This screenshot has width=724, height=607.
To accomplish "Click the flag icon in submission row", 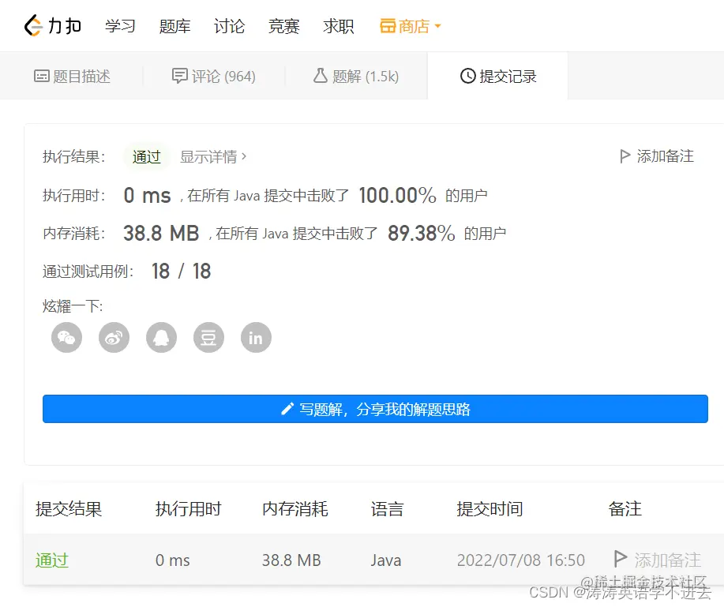I will (621, 559).
